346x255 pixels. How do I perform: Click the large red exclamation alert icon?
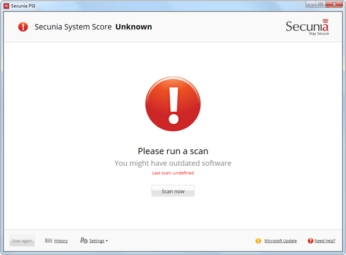tap(173, 105)
